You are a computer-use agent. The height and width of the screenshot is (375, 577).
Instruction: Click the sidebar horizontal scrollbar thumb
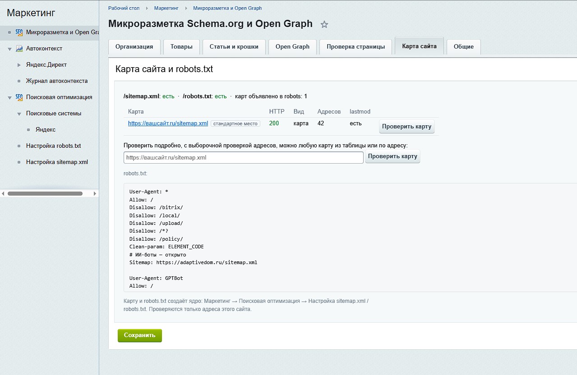[x=45, y=193]
